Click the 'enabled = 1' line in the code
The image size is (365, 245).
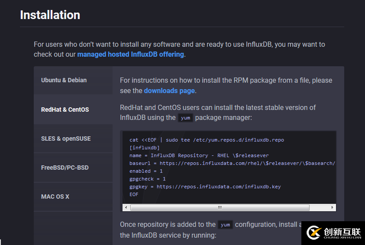[146, 171]
